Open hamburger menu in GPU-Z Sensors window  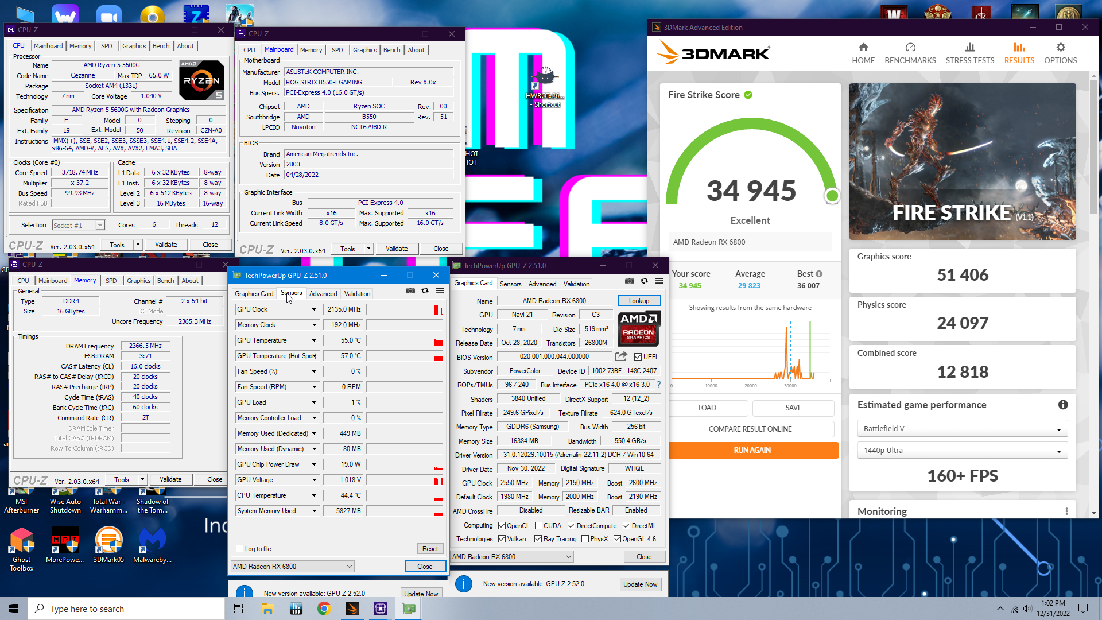[x=440, y=291]
